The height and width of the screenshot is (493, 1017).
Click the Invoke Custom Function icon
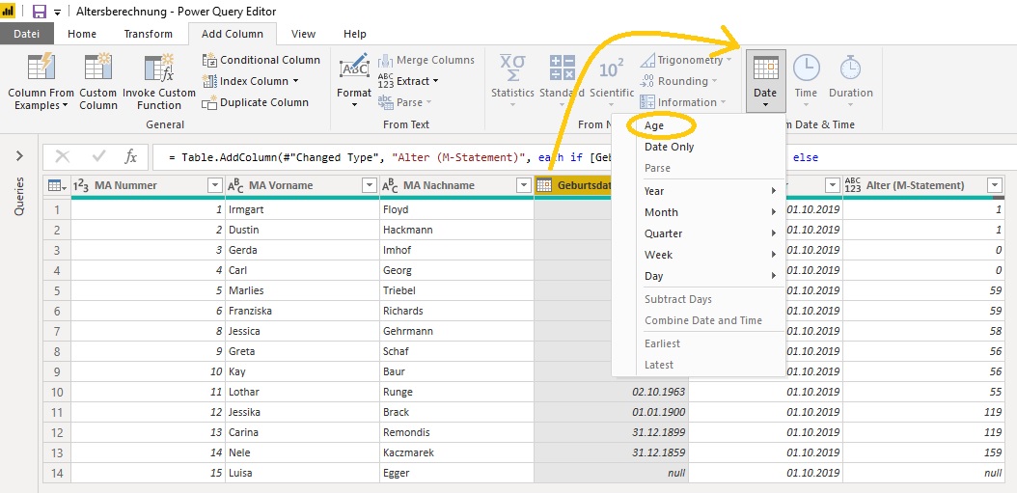[159, 68]
